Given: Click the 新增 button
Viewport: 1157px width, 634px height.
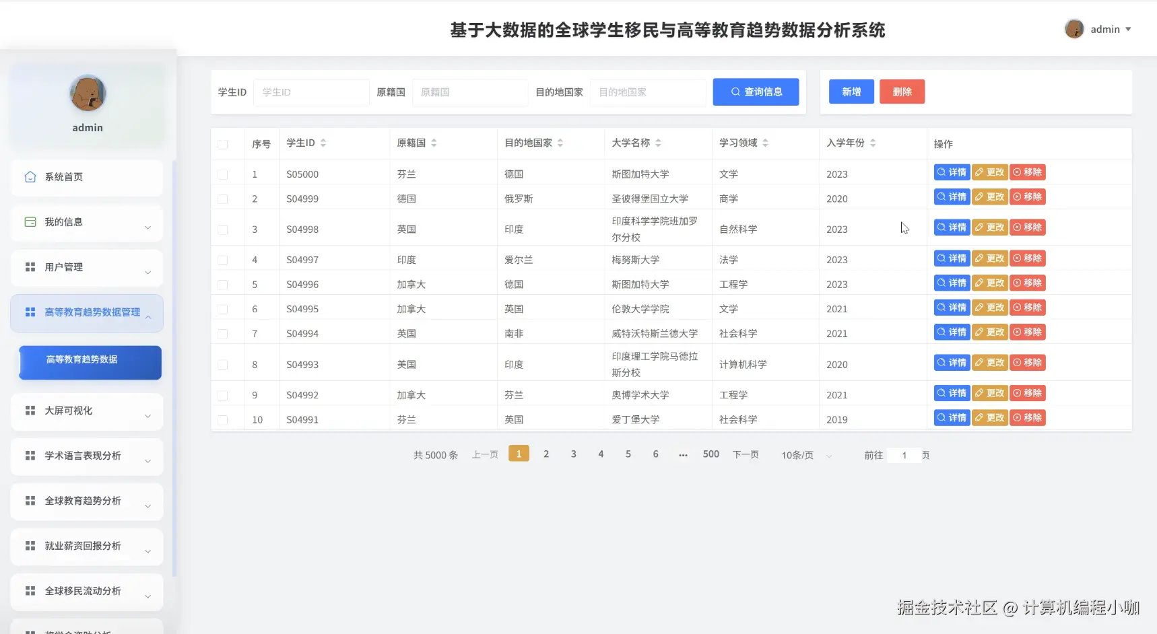Looking at the screenshot, I should click(x=850, y=92).
